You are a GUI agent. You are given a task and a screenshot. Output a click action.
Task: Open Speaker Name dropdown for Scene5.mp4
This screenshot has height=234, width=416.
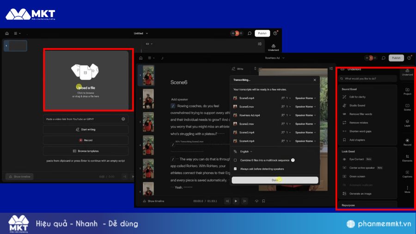coord(306,98)
